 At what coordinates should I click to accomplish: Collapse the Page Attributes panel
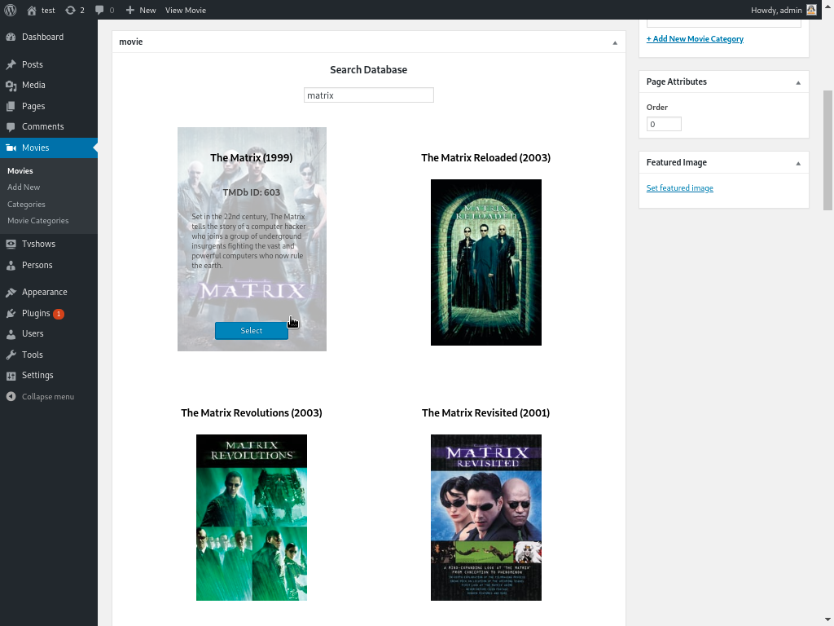(x=797, y=82)
